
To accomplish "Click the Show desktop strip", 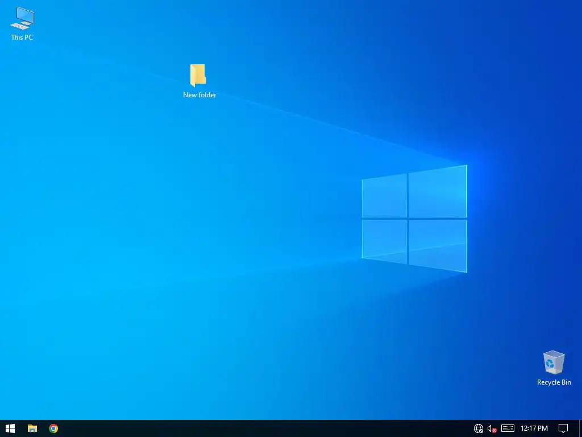I will click(x=580, y=428).
